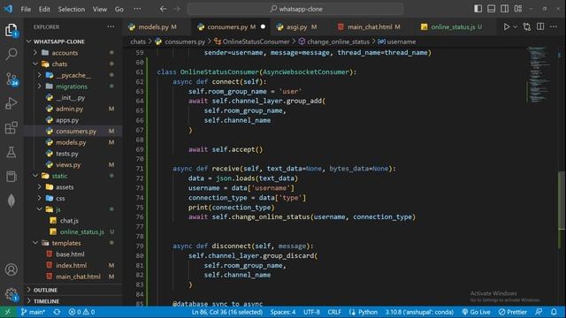The height and width of the screenshot is (318, 566).
Task: Go back with the left arrow
Action: coord(163,9)
